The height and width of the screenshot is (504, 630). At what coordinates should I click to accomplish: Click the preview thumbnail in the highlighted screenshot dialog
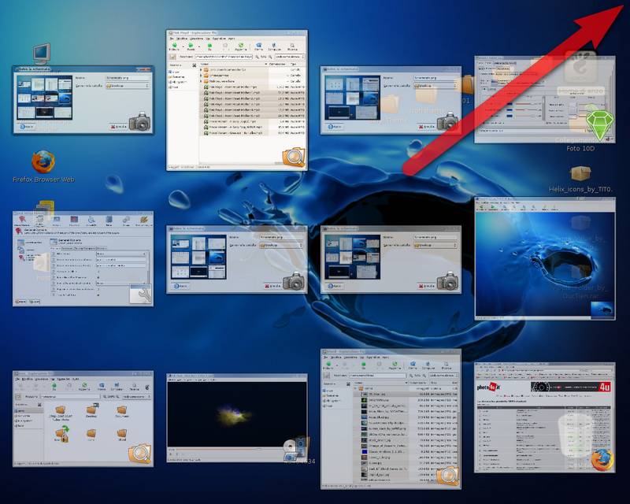click(x=44, y=98)
